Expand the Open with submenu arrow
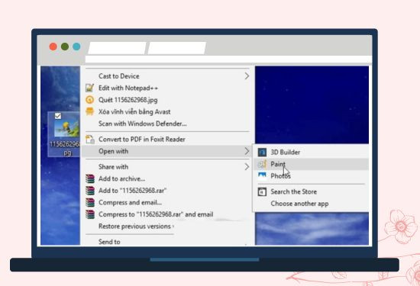420x286 pixels. pyautogui.click(x=247, y=152)
